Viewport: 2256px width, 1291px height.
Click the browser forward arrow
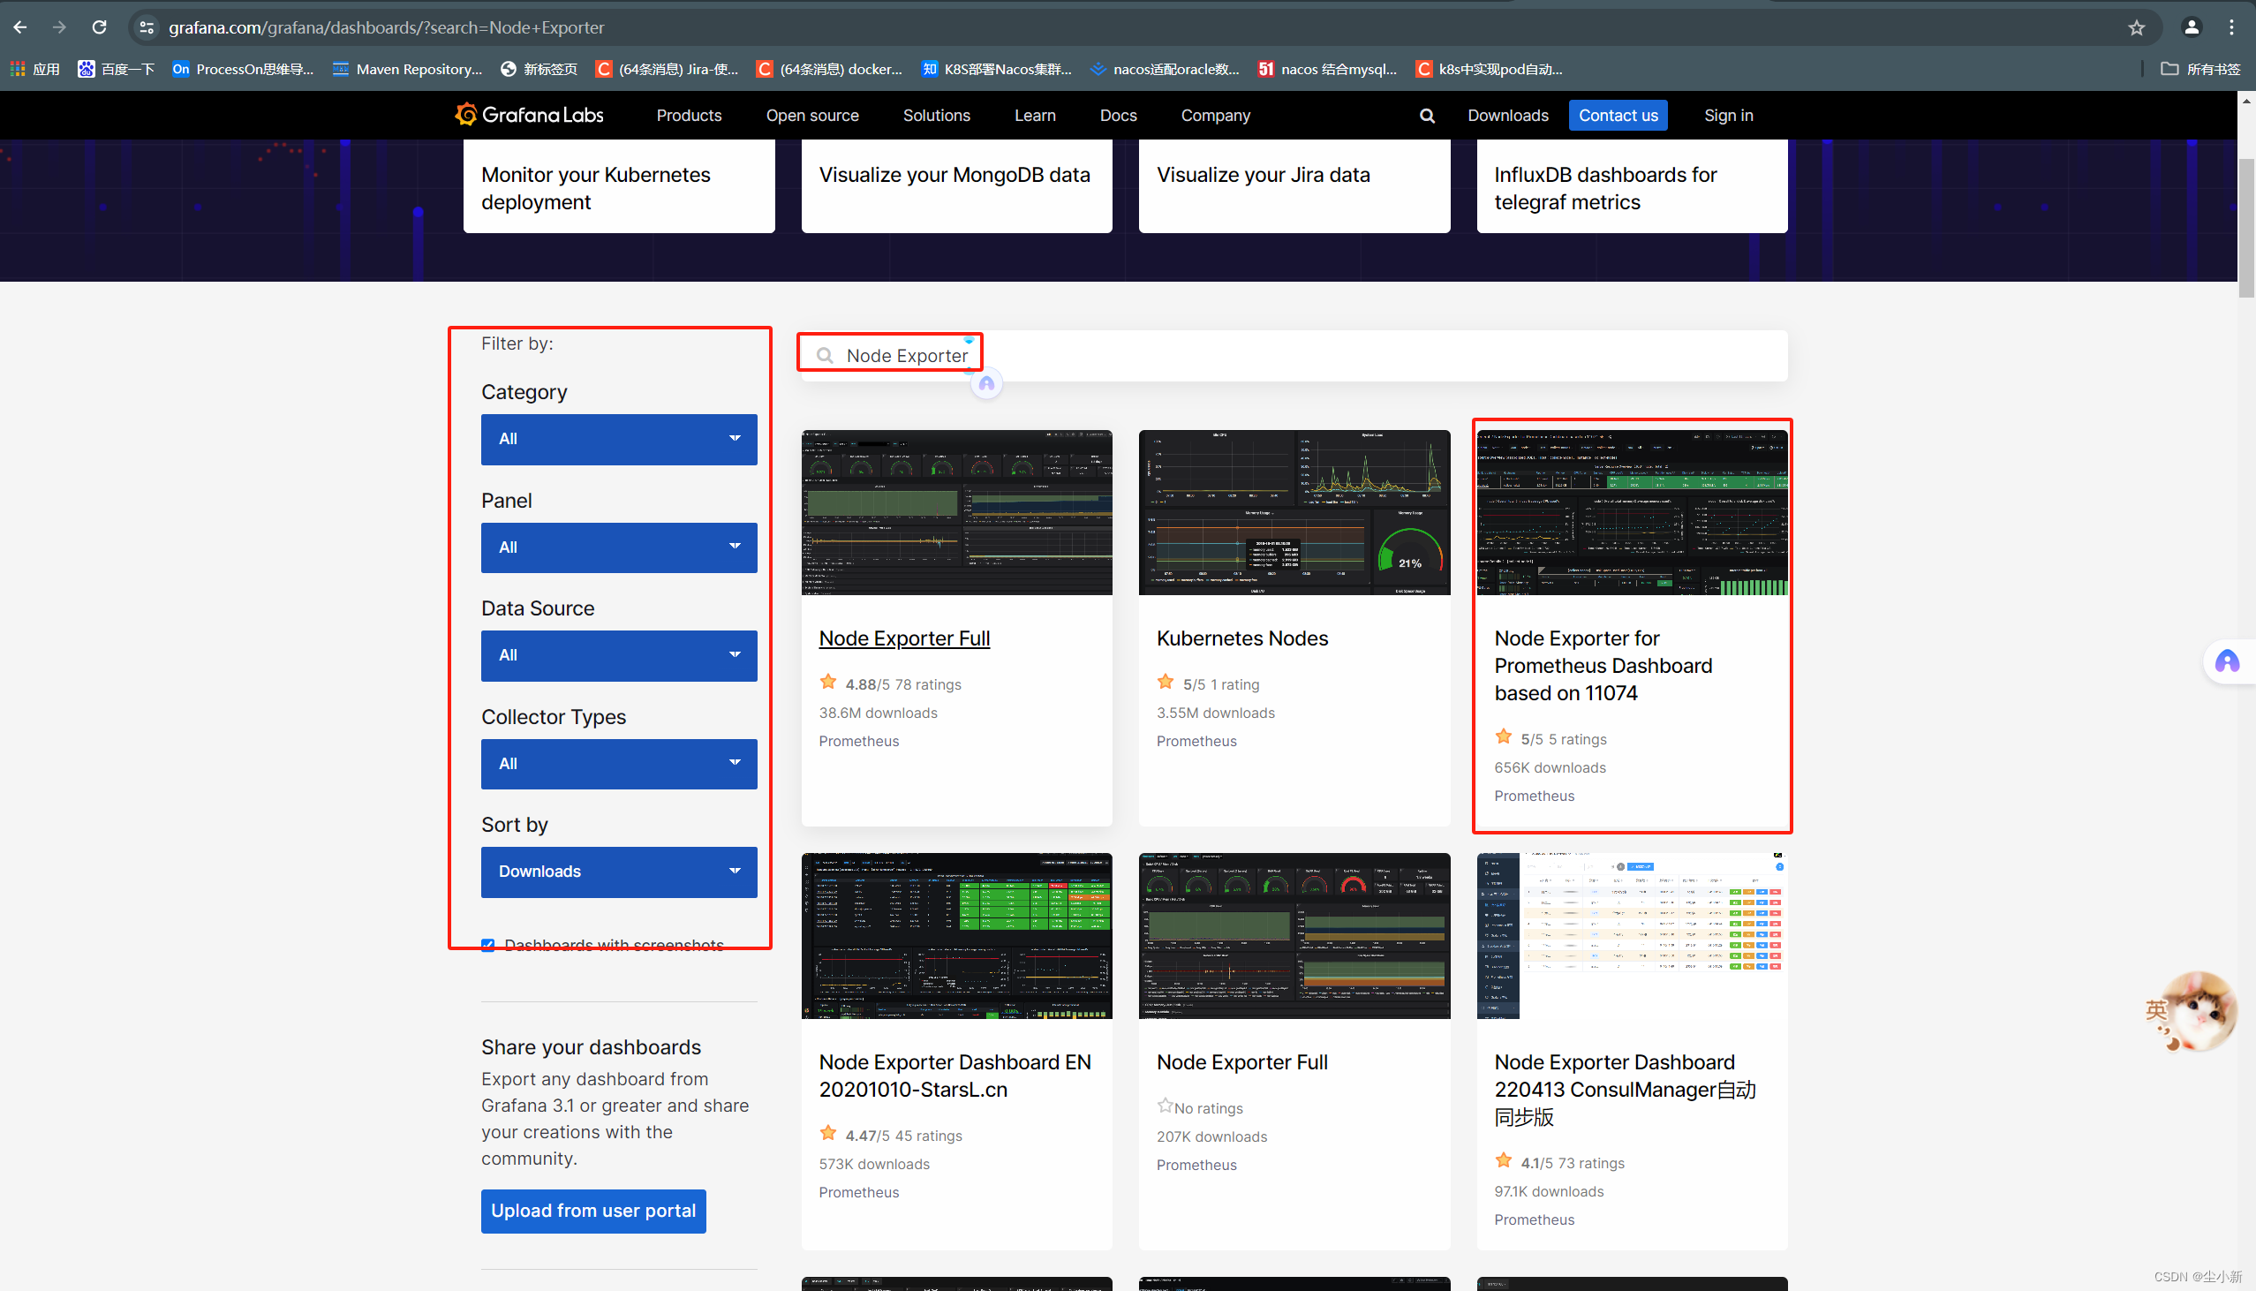(59, 27)
